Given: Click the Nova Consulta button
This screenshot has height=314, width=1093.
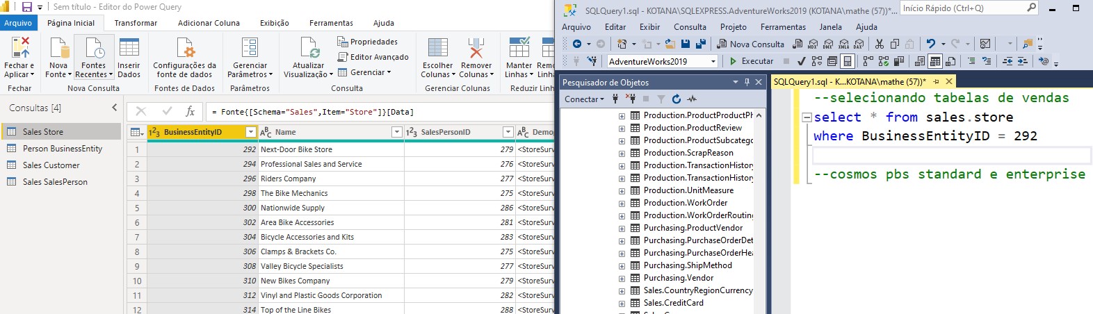Looking at the screenshot, I should (x=750, y=44).
